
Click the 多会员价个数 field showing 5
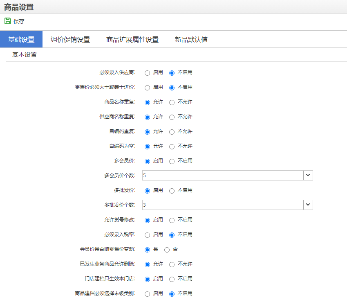click(x=222, y=176)
